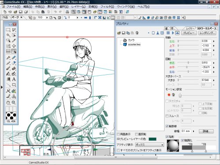Select the hand pan tool

tap(8, 103)
